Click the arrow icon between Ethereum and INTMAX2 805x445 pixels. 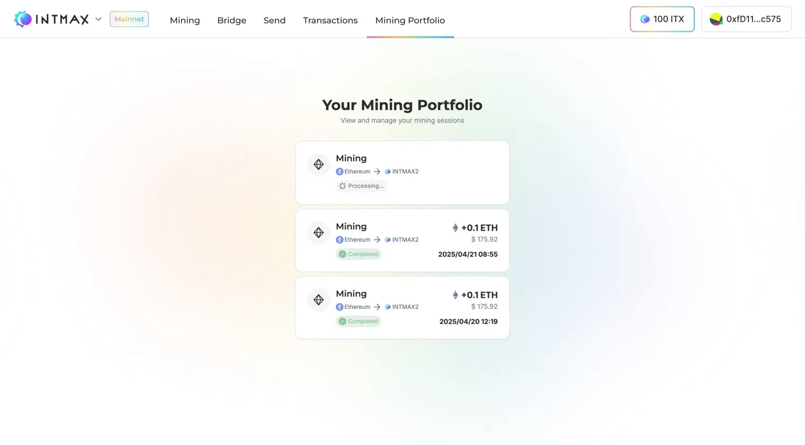coord(377,171)
